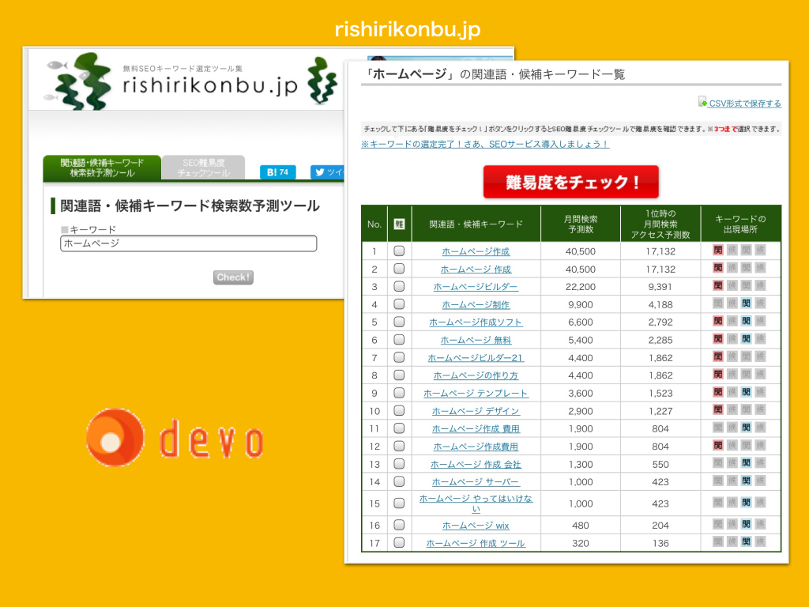Click blue 関 icon in row ホームページ制作
This screenshot has height=607, width=809.
pyautogui.click(x=746, y=304)
